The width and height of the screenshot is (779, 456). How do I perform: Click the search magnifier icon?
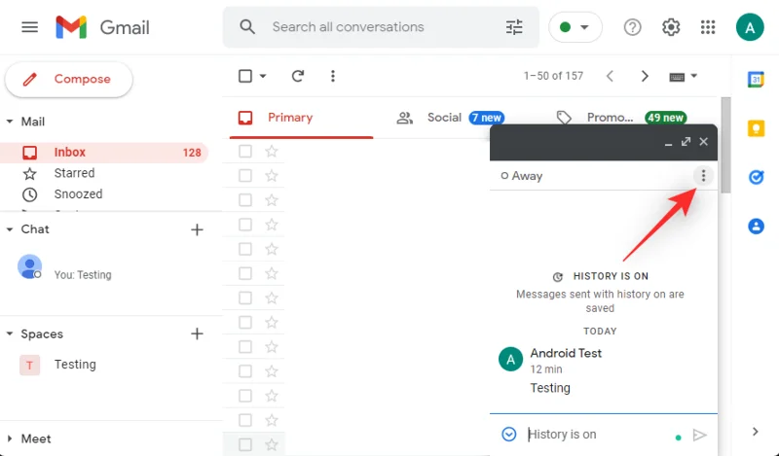coord(247,27)
